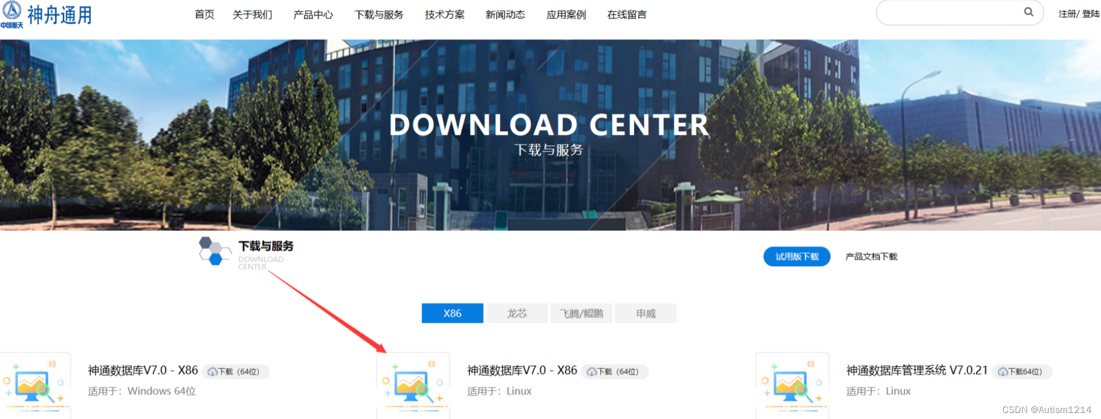Click the 神通数据库管理系统 V7.0.21 thumbnail

coord(793,386)
